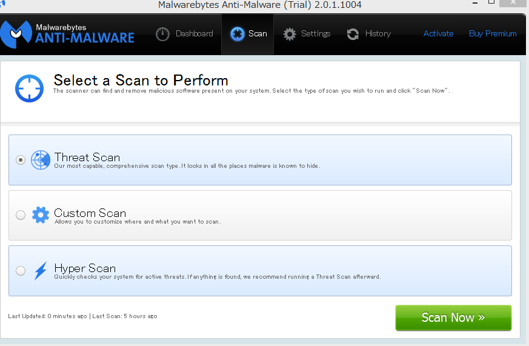The image size is (529, 346).
Task: Click the Custom Scan description text
Action: coord(138,222)
